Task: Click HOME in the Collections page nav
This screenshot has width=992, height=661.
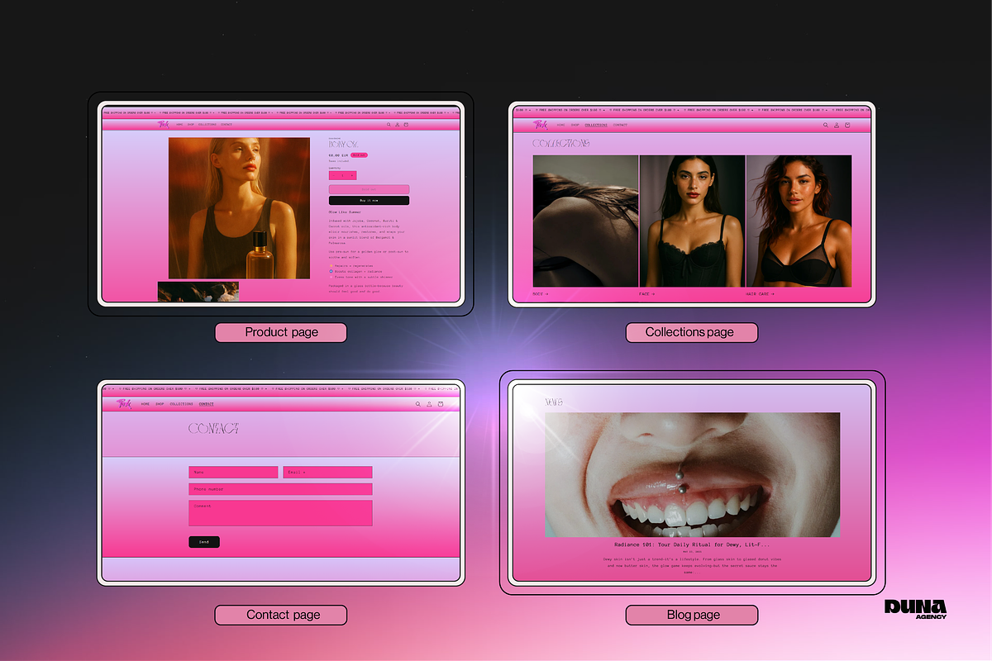Action: tap(560, 126)
